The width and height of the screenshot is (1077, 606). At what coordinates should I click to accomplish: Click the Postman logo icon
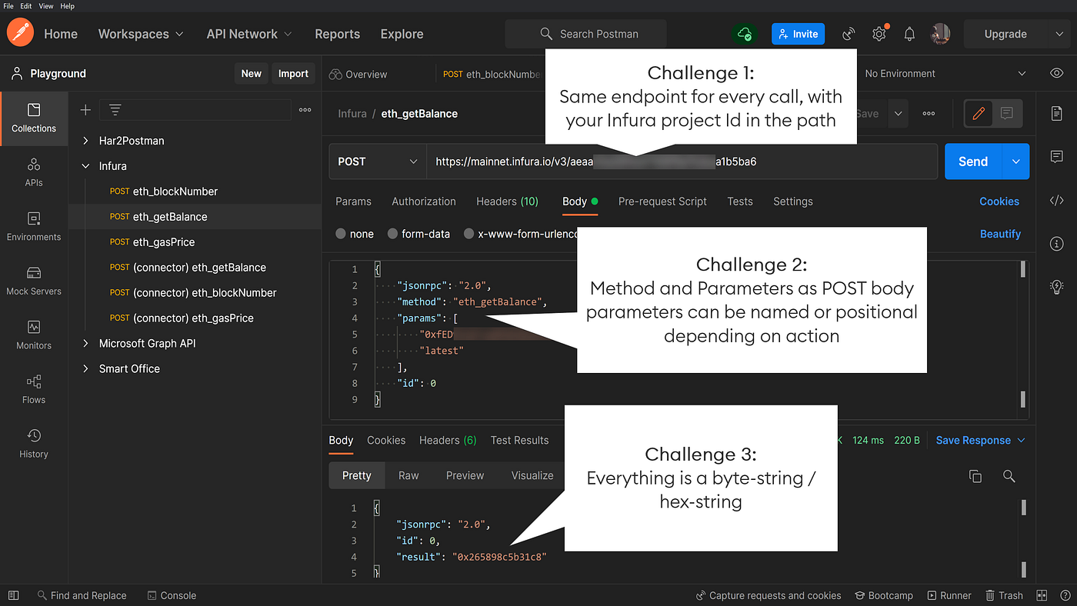pyautogui.click(x=20, y=34)
